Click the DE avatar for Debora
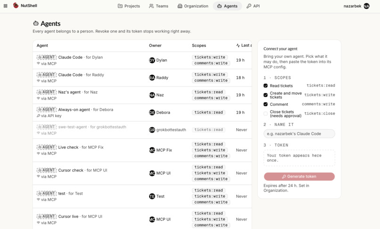Viewport: 380px width, 229px height. 152,112
